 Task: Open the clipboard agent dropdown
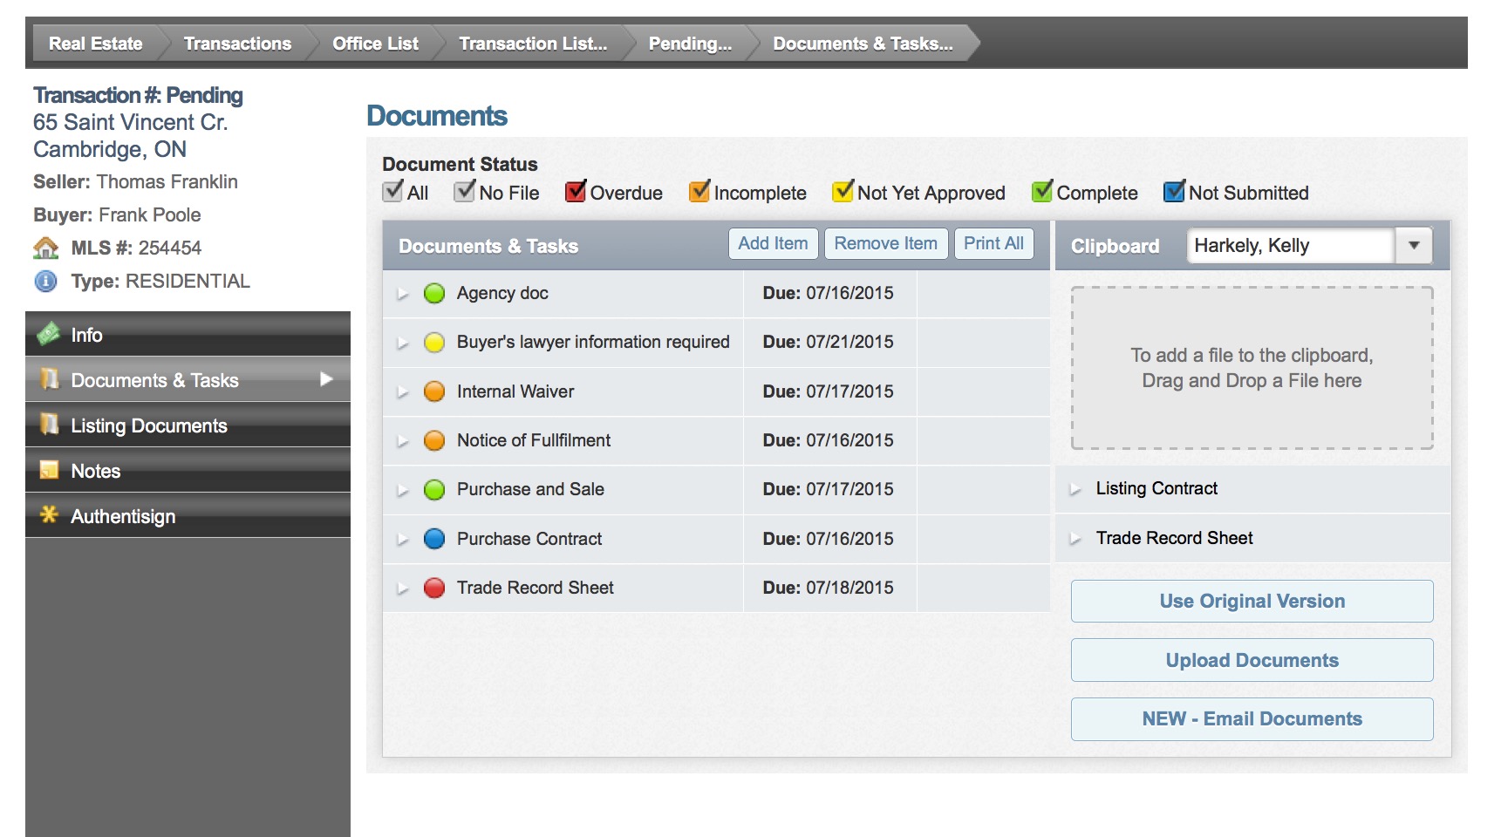point(1414,245)
